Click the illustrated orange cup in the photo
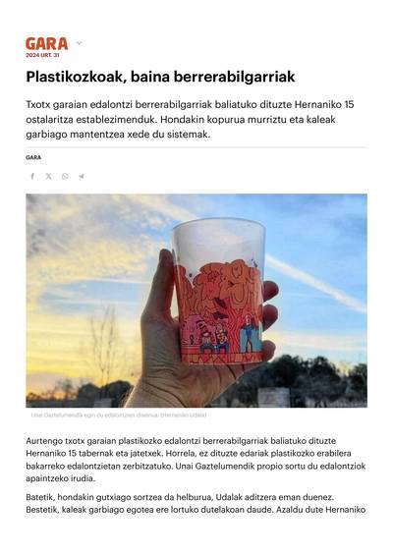The image size is (393, 556). [x=220, y=293]
